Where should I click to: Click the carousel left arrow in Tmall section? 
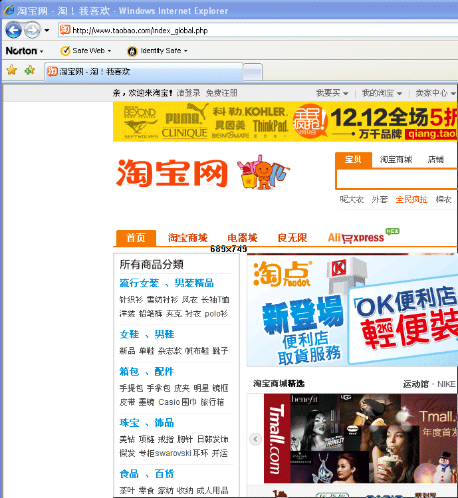coord(255,439)
